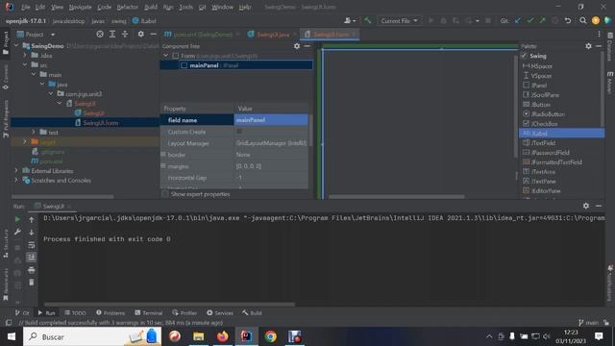615x346 pixels.
Task: Expand Scratches and Consoles node
Action: (16, 181)
